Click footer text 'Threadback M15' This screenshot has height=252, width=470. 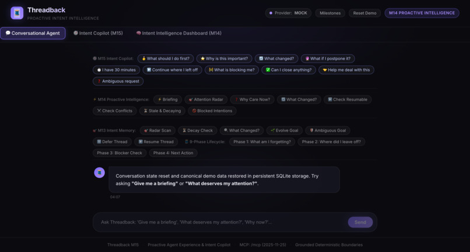tap(123, 245)
